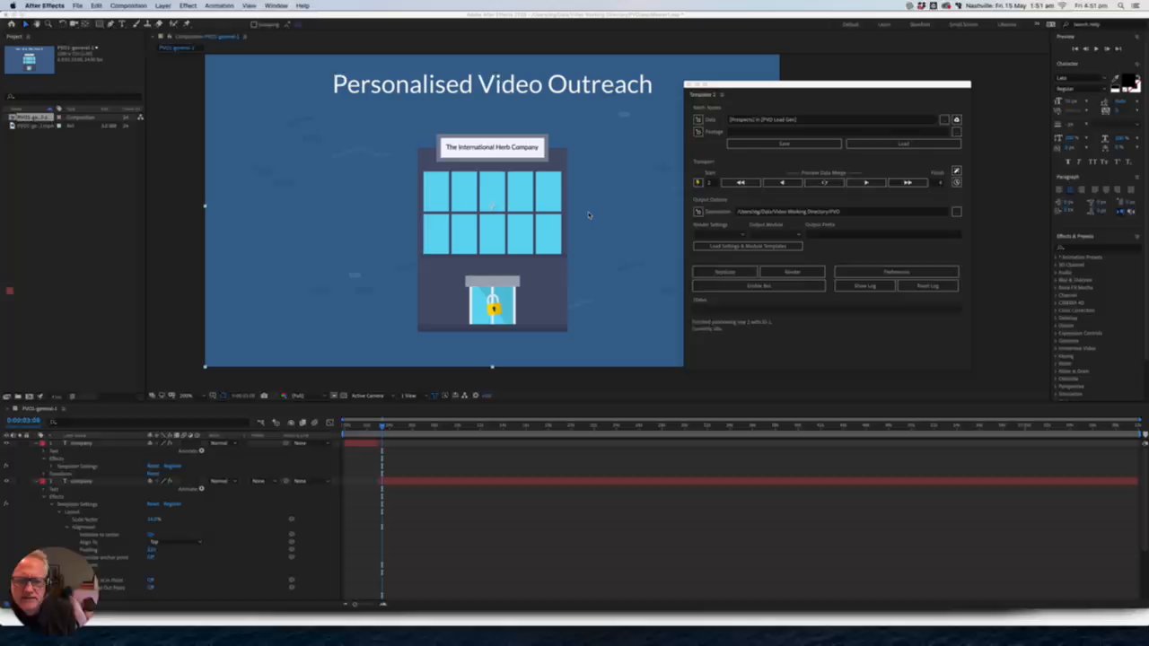The height and width of the screenshot is (646, 1149).
Task: Click the eyedropper icon in Templater Transport
Action: pyautogui.click(x=956, y=170)
